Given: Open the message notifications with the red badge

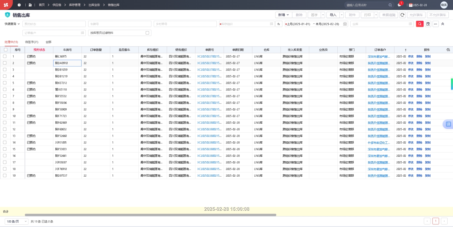Looking at the screenshot, I should coord(399,5).
